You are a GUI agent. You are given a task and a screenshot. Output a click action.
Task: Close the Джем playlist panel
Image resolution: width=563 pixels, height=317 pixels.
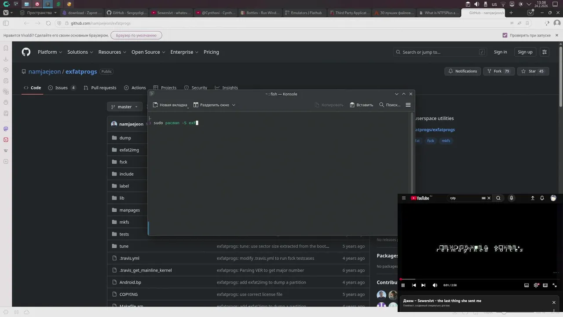click(x=554, y=302)
